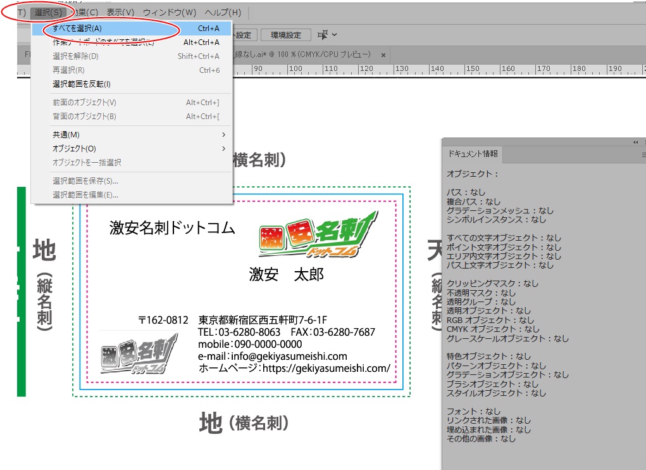This screenshot has width=646, height=470.
Task: Open the ウィンドウ(W) menu
Action: (x=170, y=13)
